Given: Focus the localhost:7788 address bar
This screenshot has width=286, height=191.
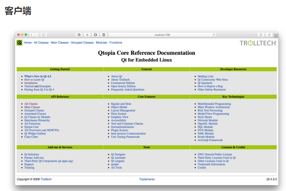Looking at the screenshot, I should 162,35.
